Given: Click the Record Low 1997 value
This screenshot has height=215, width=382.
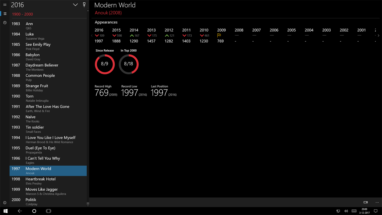Looking at the screenshot, I should coord(129,93).
